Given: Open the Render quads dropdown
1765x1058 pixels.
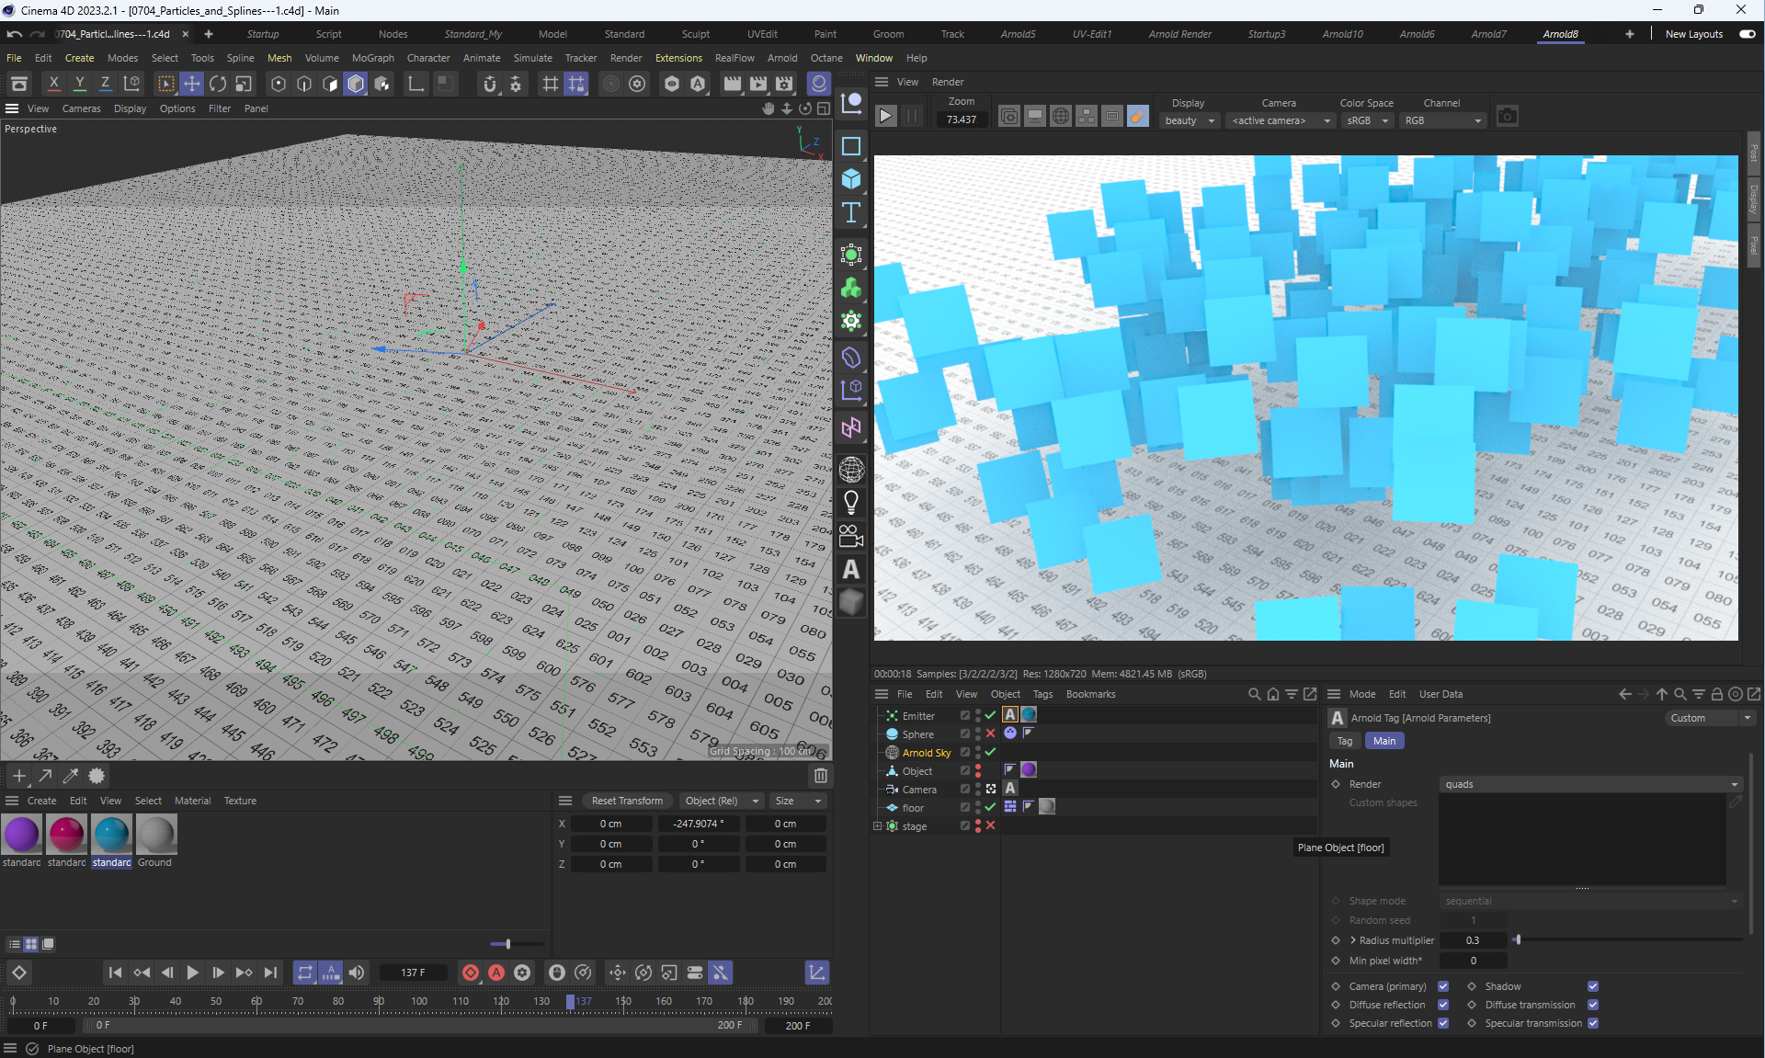Looking at the screenshot, I should click(x=1590, y=784).
